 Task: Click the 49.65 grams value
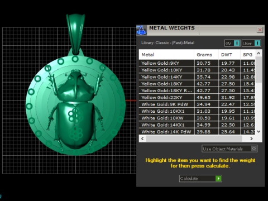pyautogui.click(x=203, y=98)
